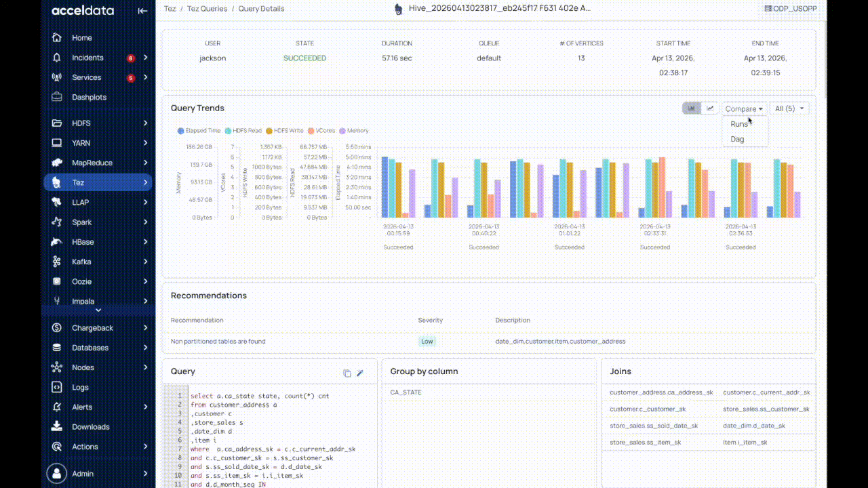Select the CA_STATE group by column
The height and width of the screenshot is (488, 868).
click(406, 392)
